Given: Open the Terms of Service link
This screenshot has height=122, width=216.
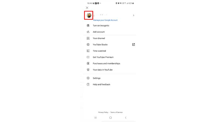Looking at the screenshot, I should click(x=116, y=112).
